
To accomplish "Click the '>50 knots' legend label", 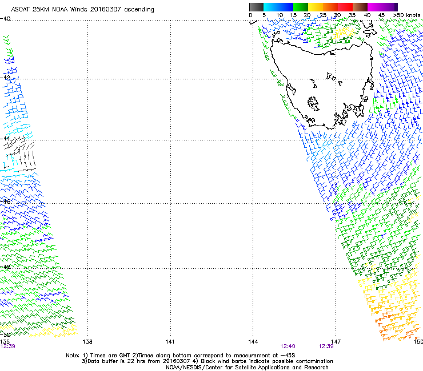I will point(406,15).
